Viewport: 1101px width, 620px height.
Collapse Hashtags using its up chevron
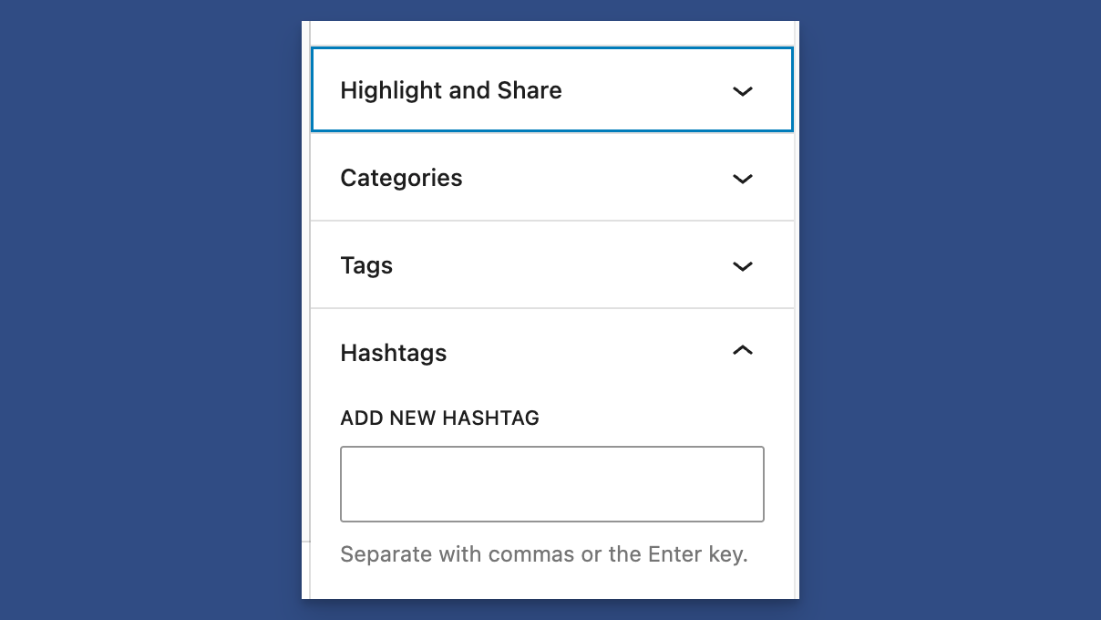(x=743, y=351)
